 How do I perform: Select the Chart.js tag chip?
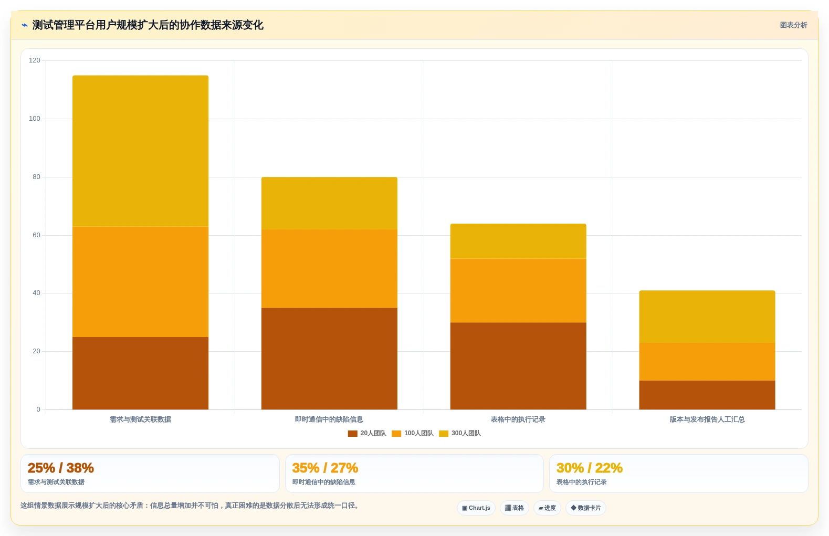coord(476,508)
